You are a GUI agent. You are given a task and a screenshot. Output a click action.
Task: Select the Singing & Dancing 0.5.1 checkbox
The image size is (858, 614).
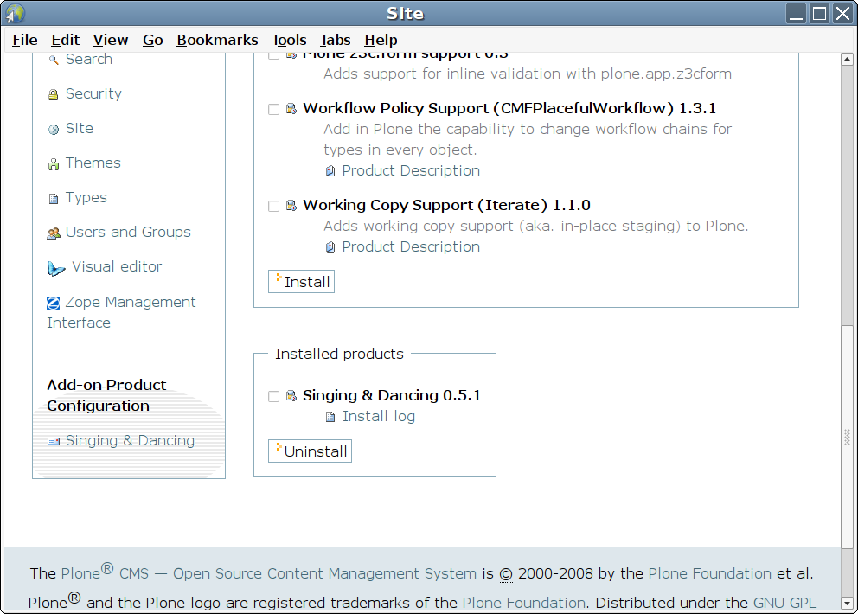click(x=273, y=397)
